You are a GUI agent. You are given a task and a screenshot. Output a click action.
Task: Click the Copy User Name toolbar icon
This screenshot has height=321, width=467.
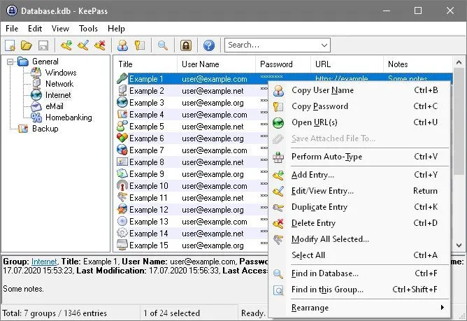click(122, 45)
